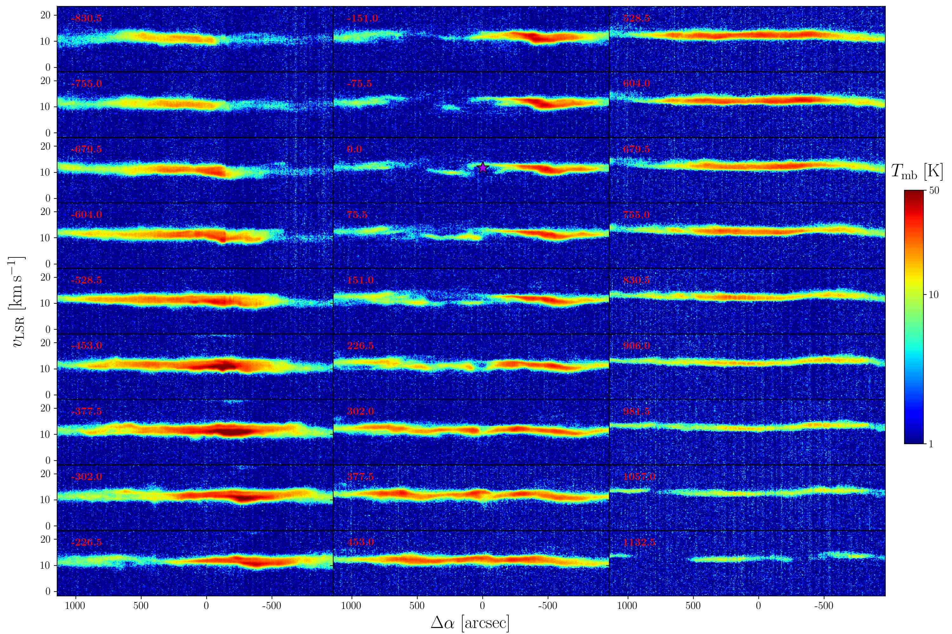This screenshot has width=952, height=634.
Task: Click the 75.5 panel label
Action: (357, 215)
